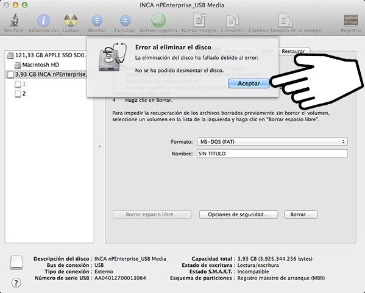The width and height of the screenshot is (365, 293).
Task: Click Activar registro toolbar icon
Action: [x=158, y=20]
